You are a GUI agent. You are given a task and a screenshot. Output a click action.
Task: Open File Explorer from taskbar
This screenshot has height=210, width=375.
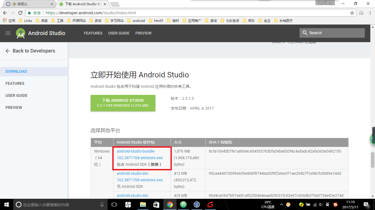tap(143, 205)
